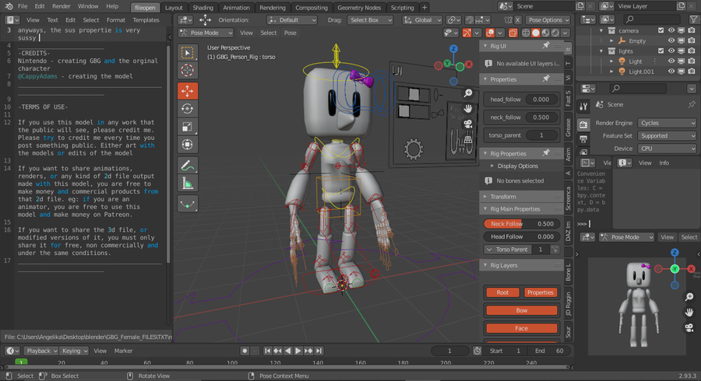Play the animation forward
This screenshot has height=381, width=701.
[298, 351]
